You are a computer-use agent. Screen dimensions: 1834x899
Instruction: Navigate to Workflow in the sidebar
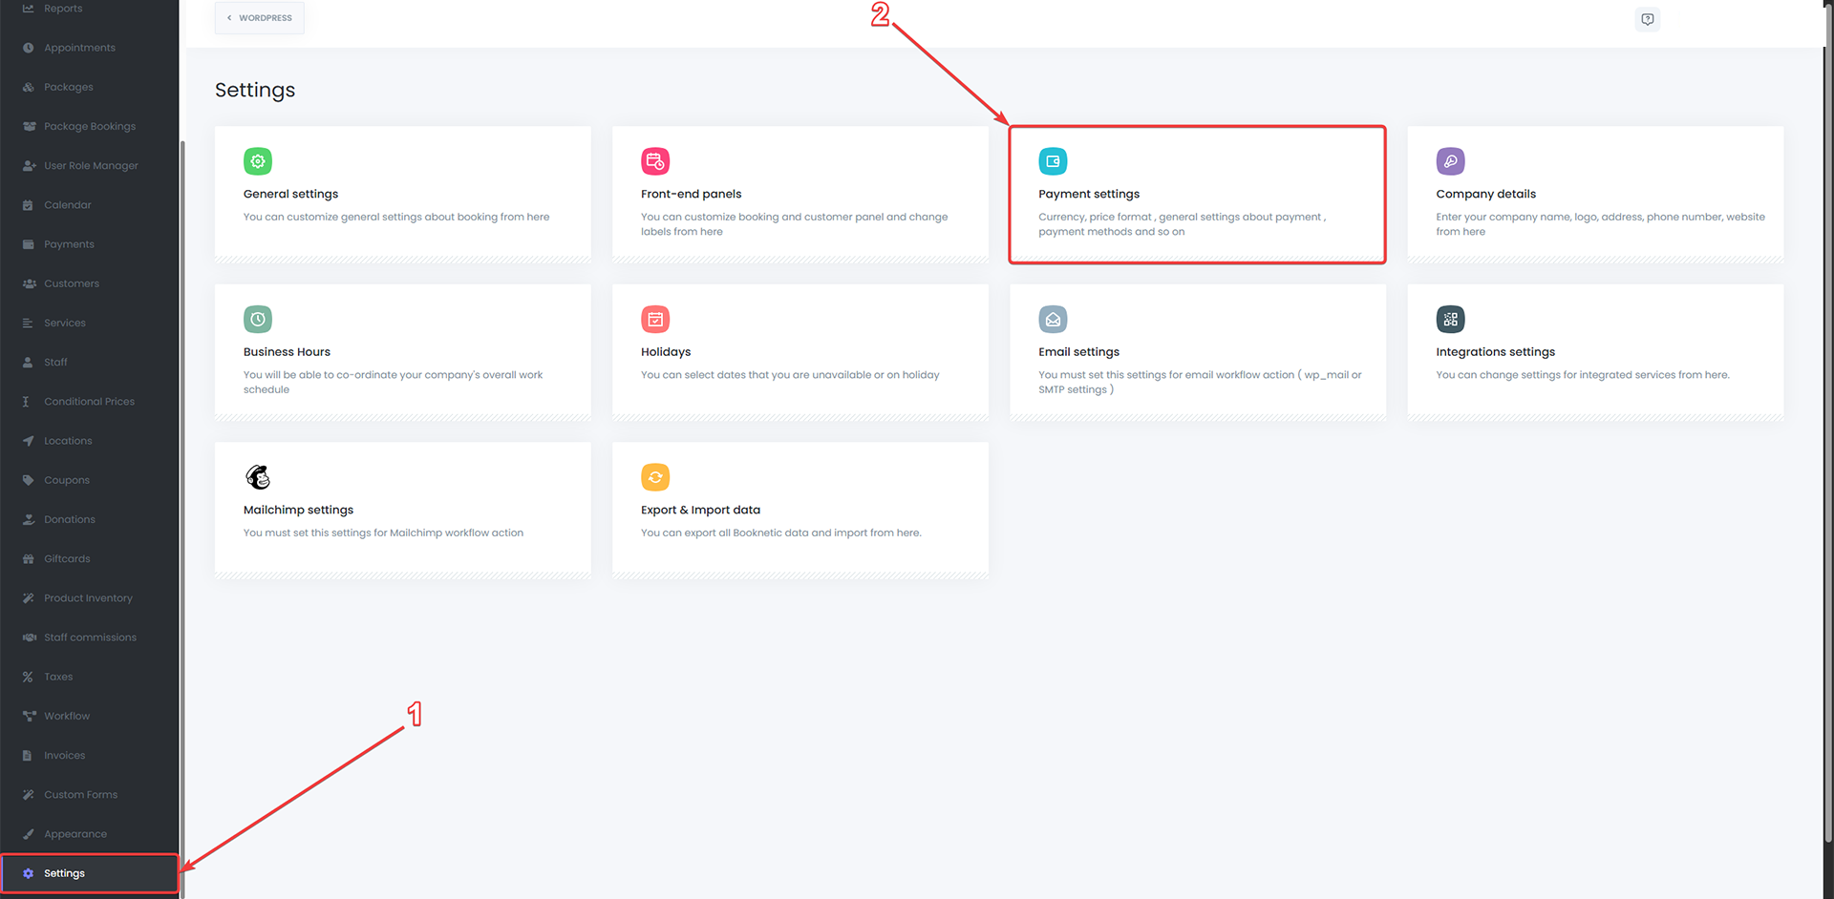click(67, 716)
